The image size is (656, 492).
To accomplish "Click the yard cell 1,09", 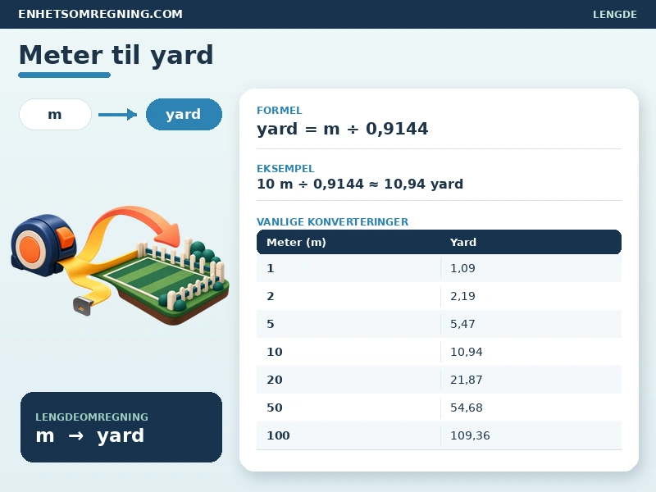I will click(531, 268).
